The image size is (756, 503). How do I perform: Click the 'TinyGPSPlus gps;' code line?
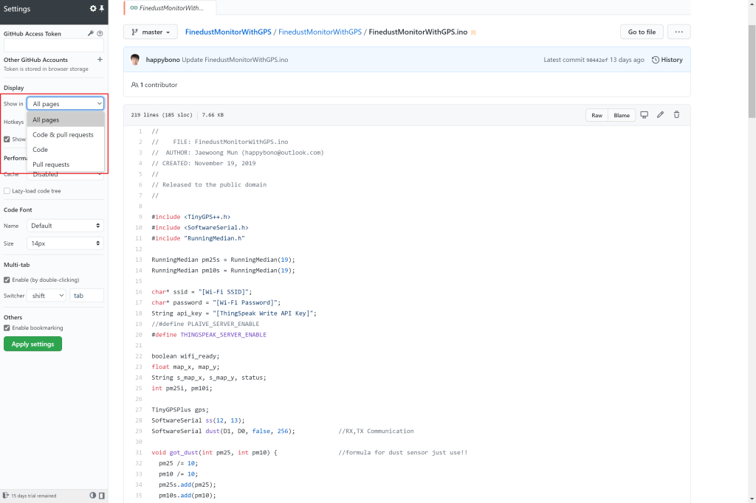coord(180,409)
